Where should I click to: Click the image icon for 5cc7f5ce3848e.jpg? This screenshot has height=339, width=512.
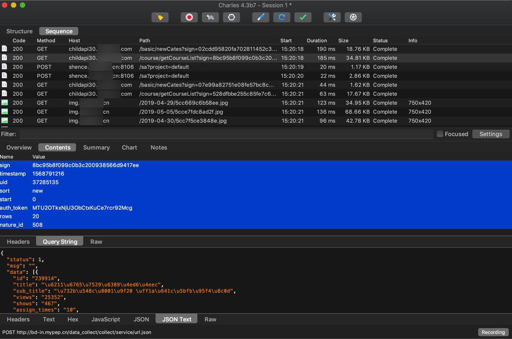(x=4, y=120)
